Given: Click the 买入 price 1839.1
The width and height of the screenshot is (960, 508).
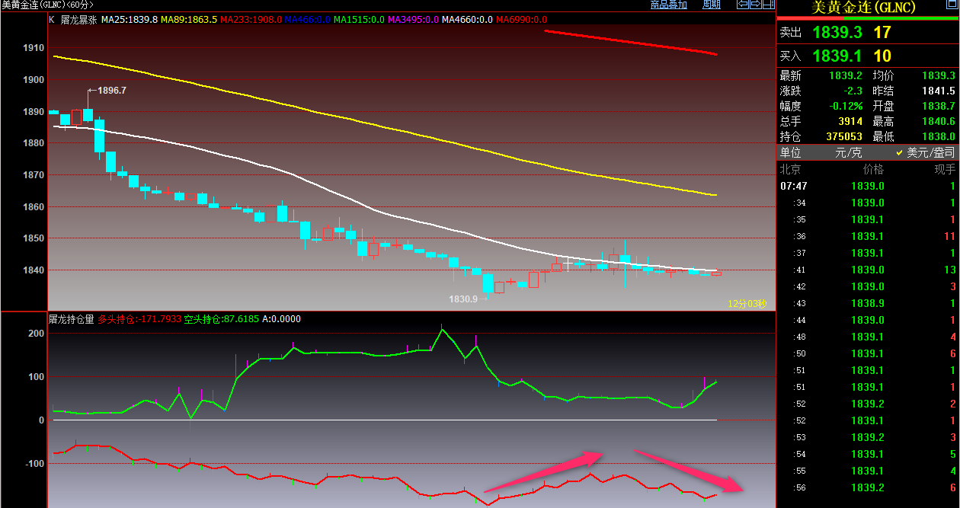Looking at the screenshot, I should click(837, 56).
